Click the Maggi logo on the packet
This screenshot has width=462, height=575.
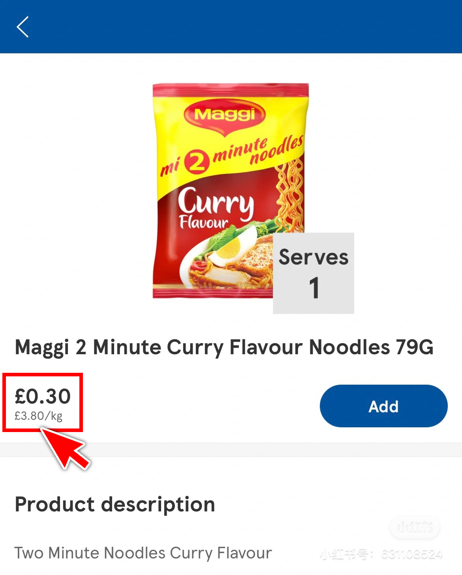225,115
